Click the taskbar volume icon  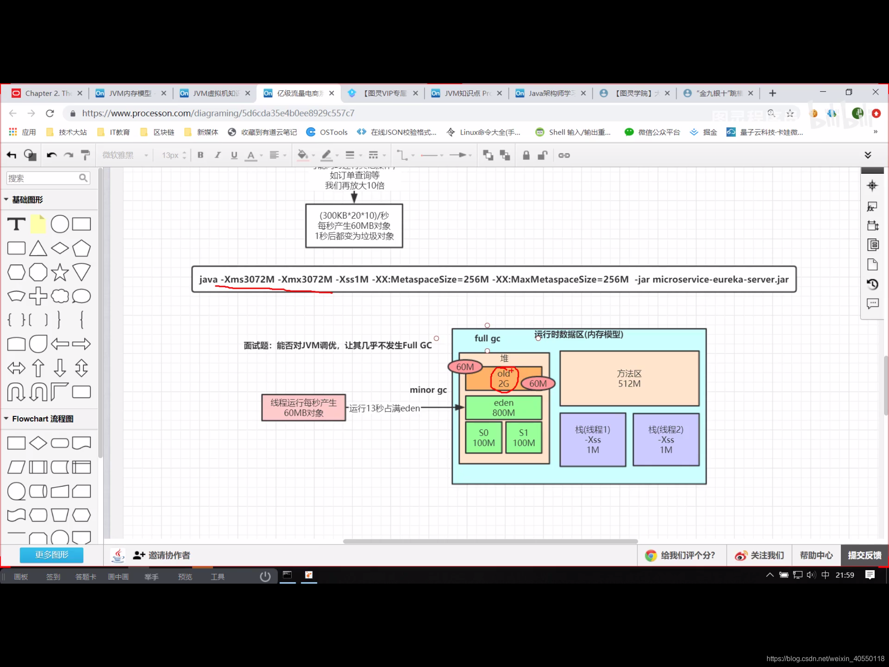coord(811,575)
